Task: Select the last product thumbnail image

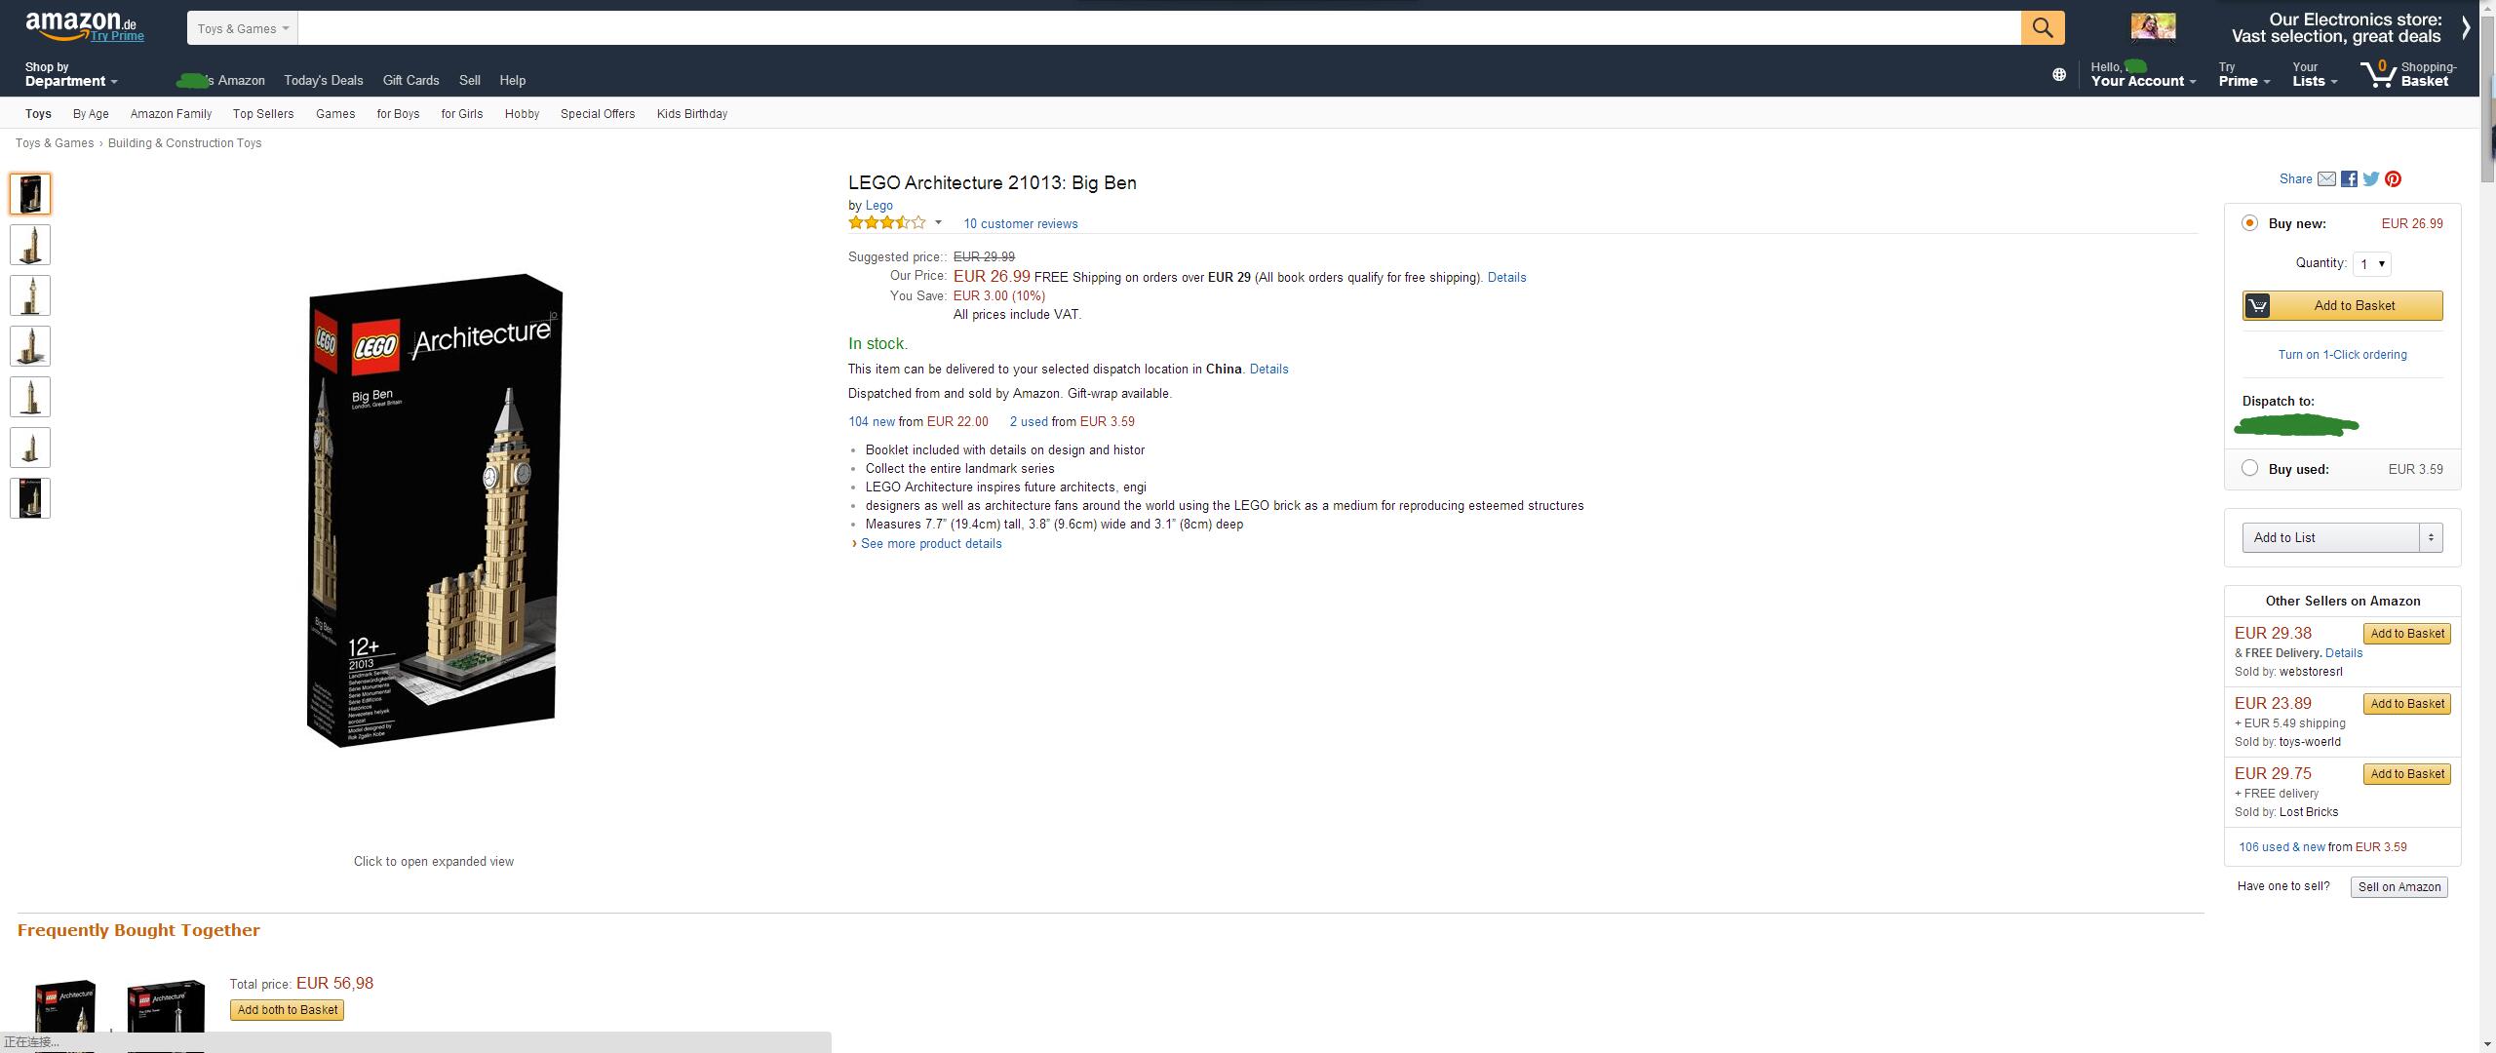Action: pos(30,498)
